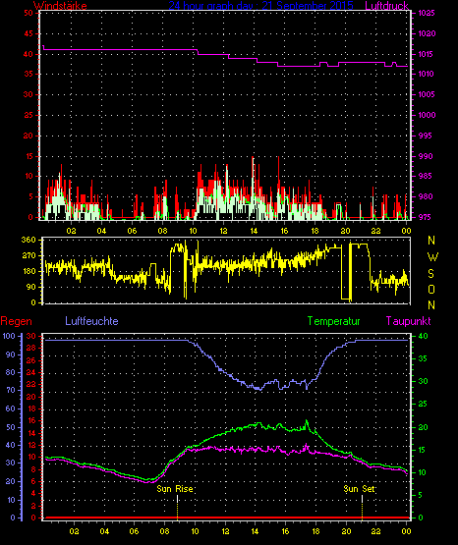Select the white Sun Rise marker line

pyautogui.click(x=177, y=499)
